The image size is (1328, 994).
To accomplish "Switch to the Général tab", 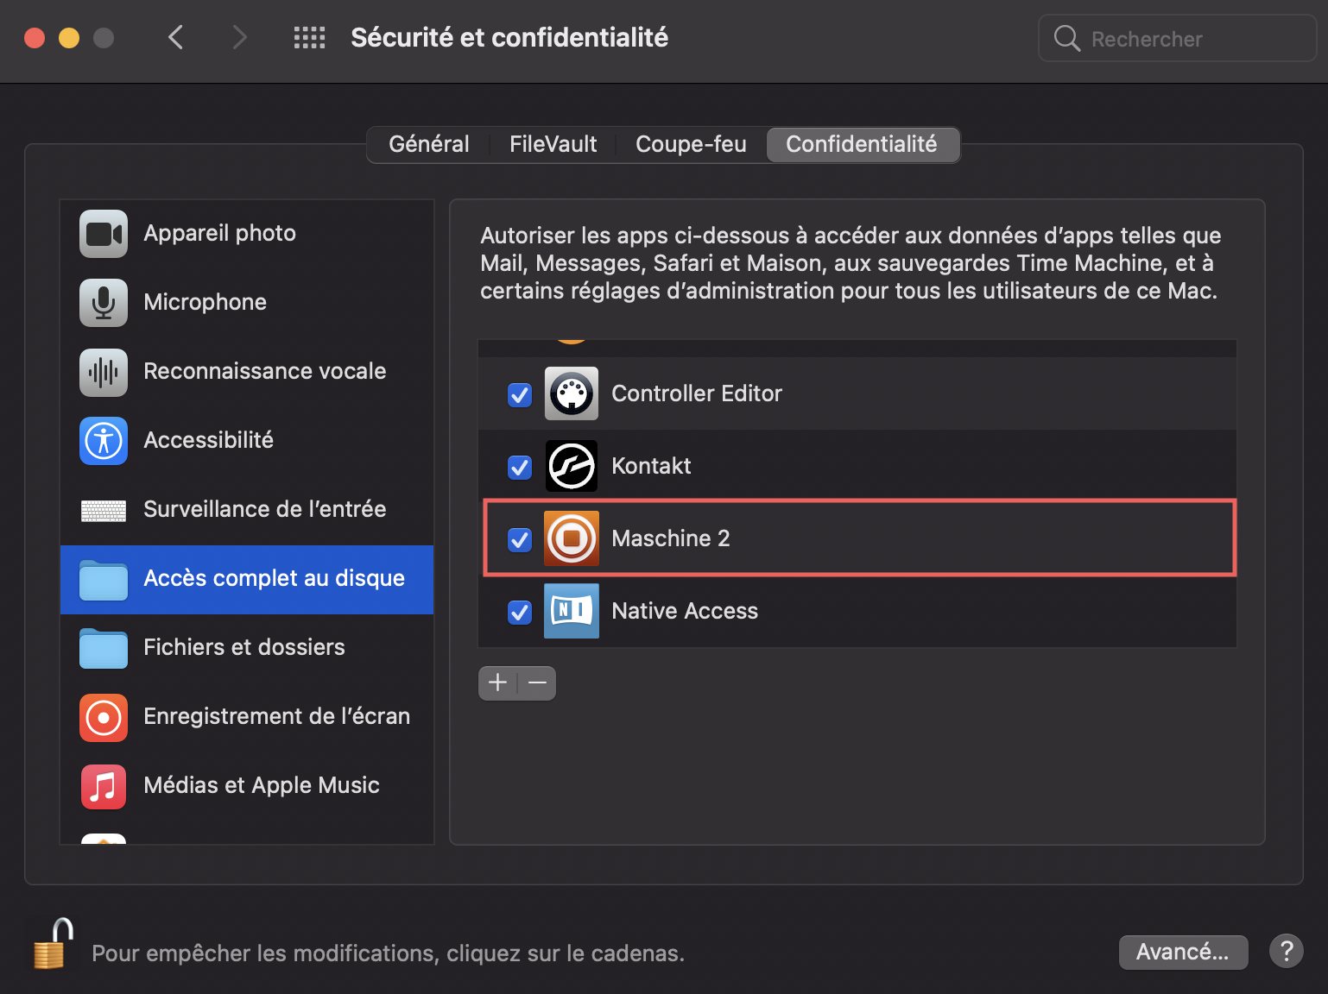I will pos(429,144).
